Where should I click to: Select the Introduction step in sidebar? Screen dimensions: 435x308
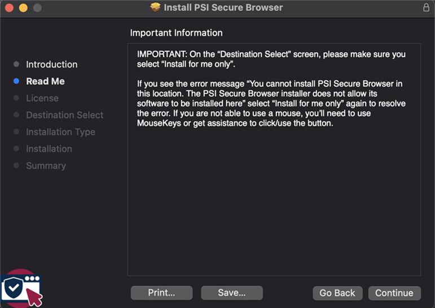(51, 64)
